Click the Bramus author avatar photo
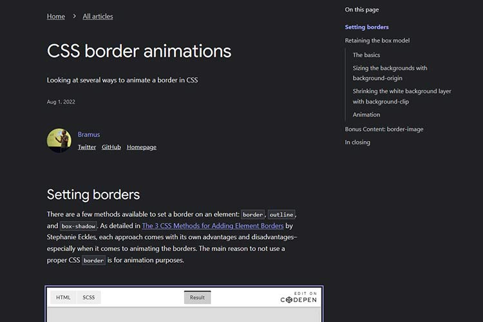Image resolution: width=483 pixels, height=322 pixels. click(59, 140)
